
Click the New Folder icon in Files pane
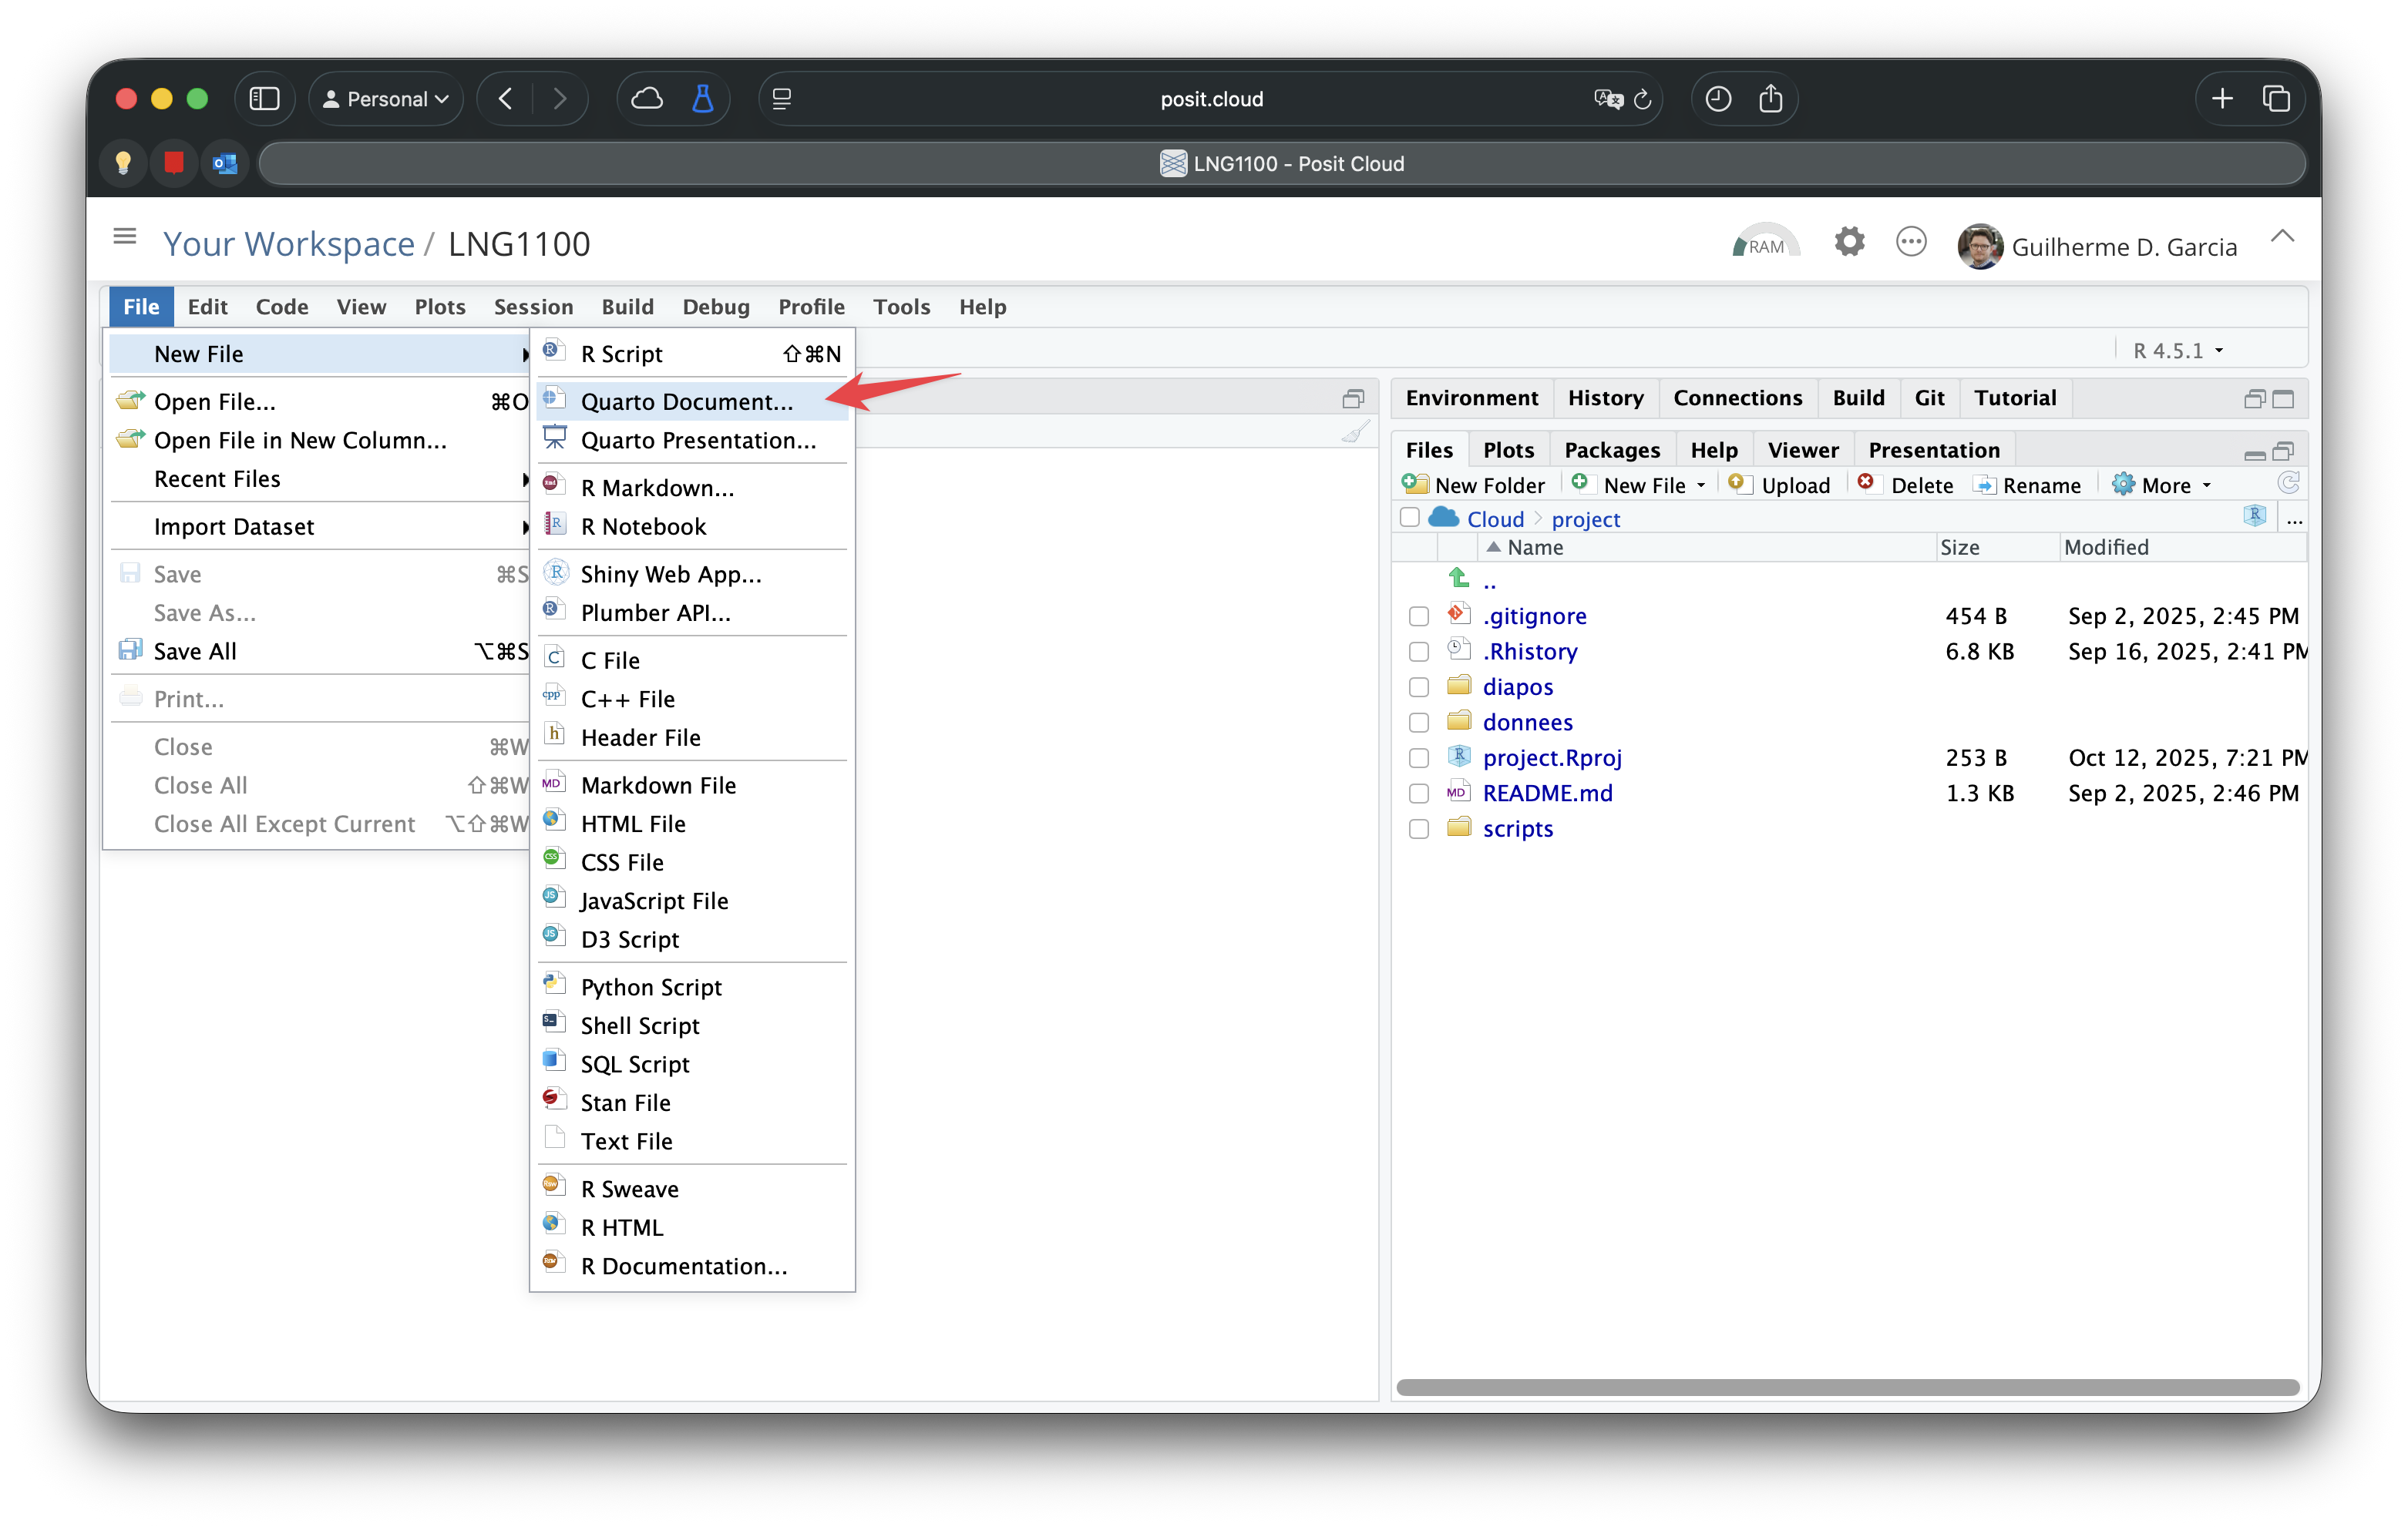coord(1415,485)
